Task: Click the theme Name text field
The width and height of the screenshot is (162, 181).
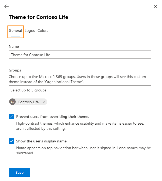Action: pos(80,55)
